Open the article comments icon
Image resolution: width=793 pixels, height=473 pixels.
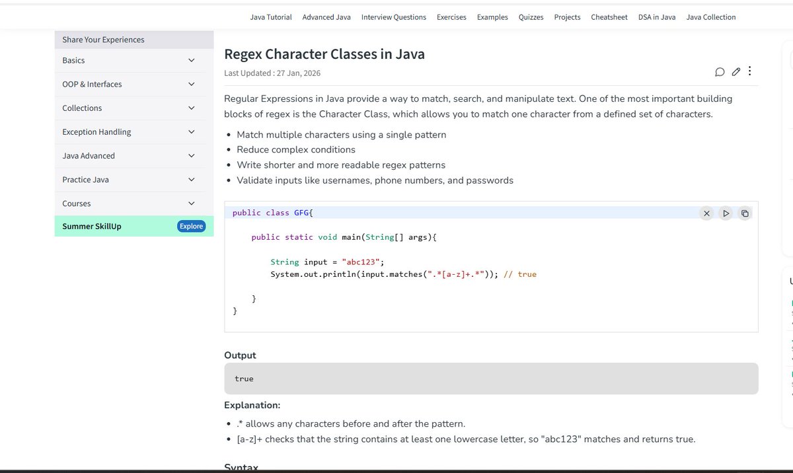tap(720, 72)
